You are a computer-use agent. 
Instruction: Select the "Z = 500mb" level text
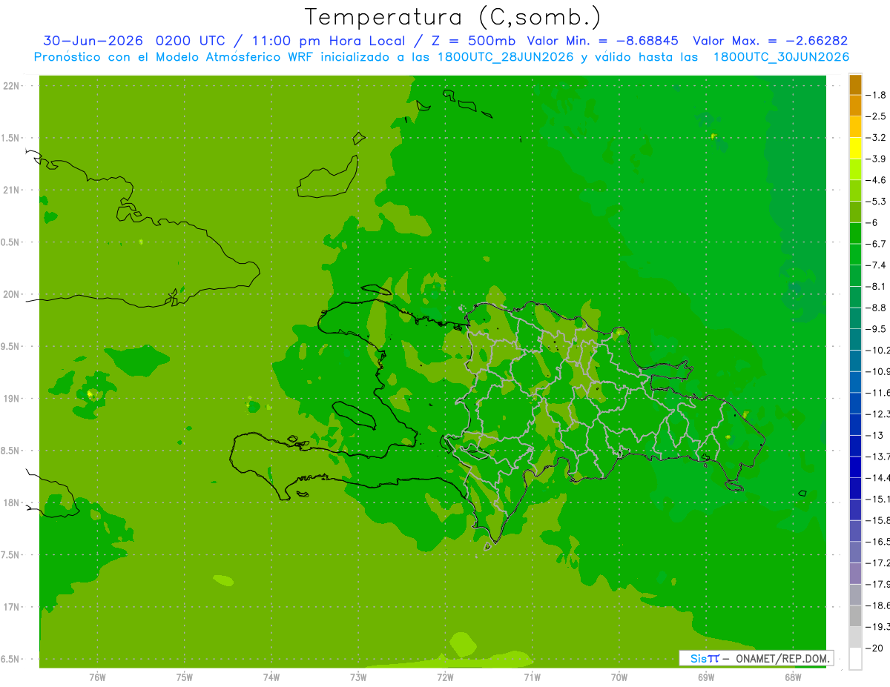(x=473, y=41)
